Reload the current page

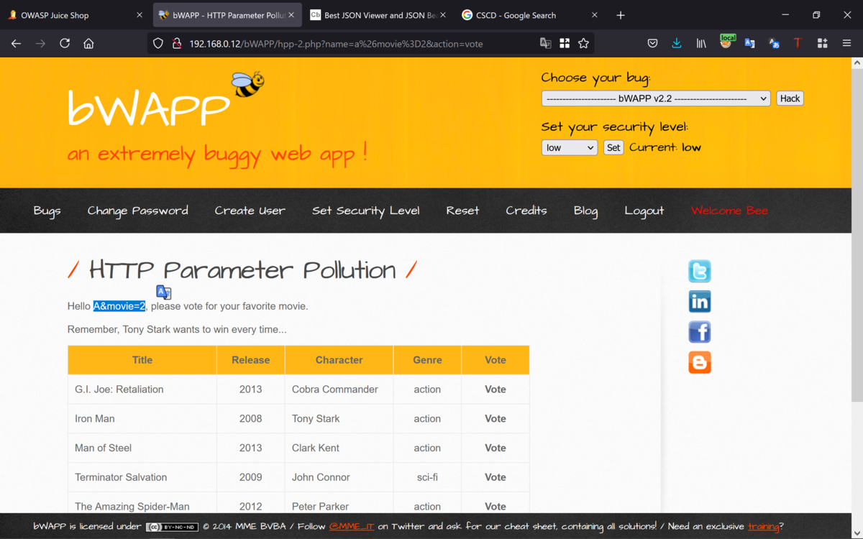tap(65, 44)
